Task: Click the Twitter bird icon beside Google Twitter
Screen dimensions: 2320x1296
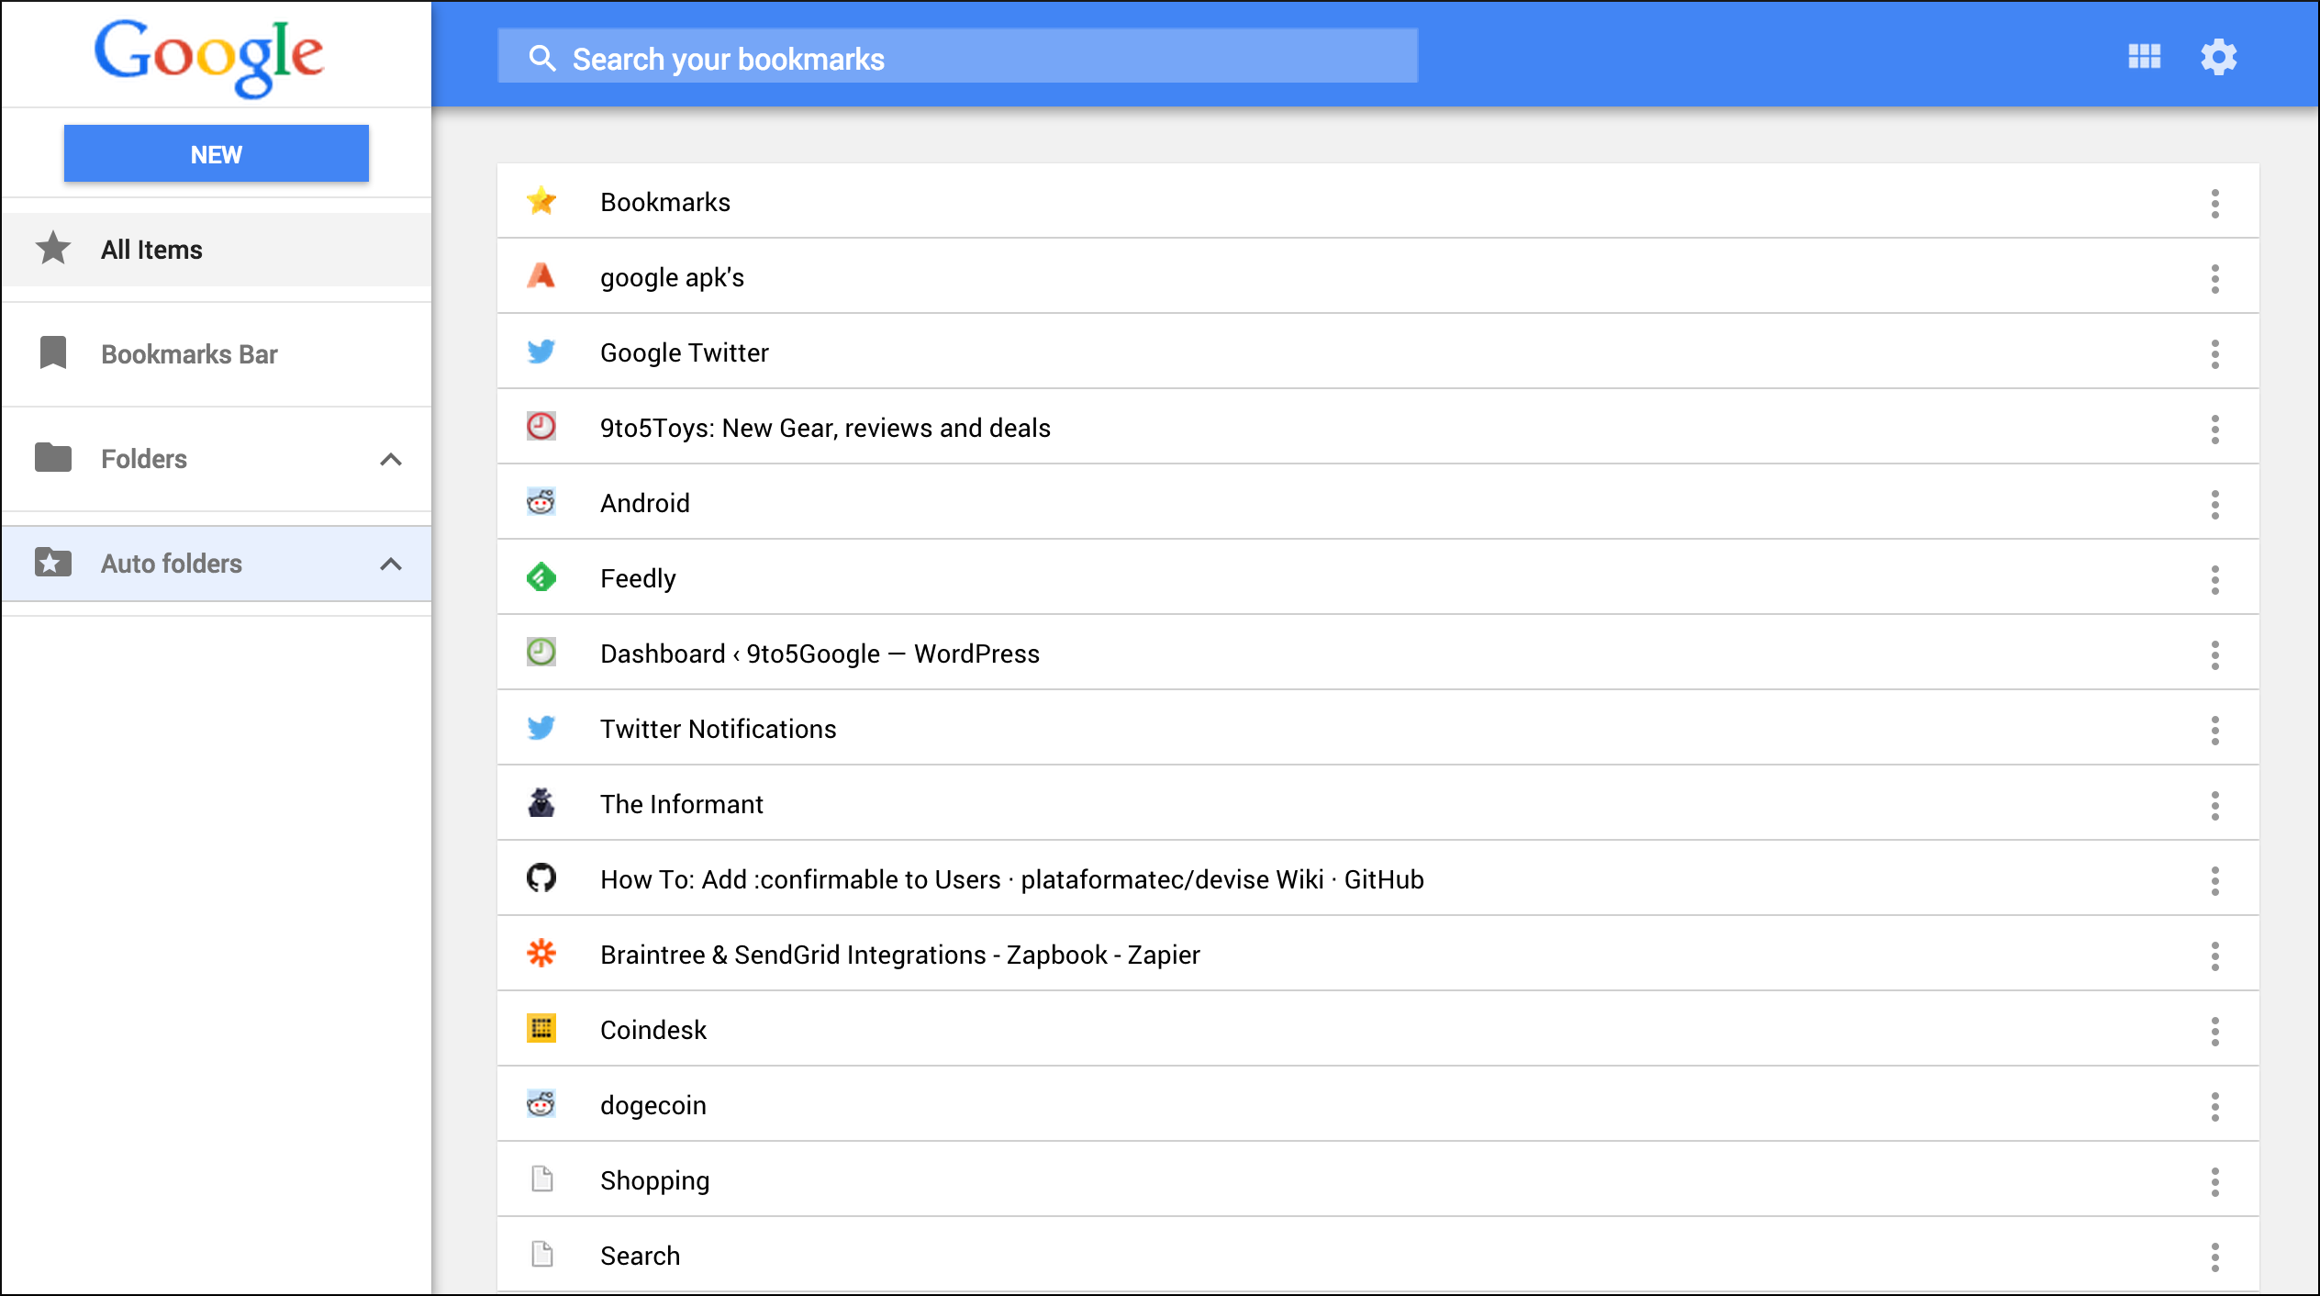Action: (541, 352)
